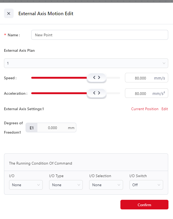Click the Name input field
Image resolution: width=173 pixels, height=219 pixels.
coord(99,35)
